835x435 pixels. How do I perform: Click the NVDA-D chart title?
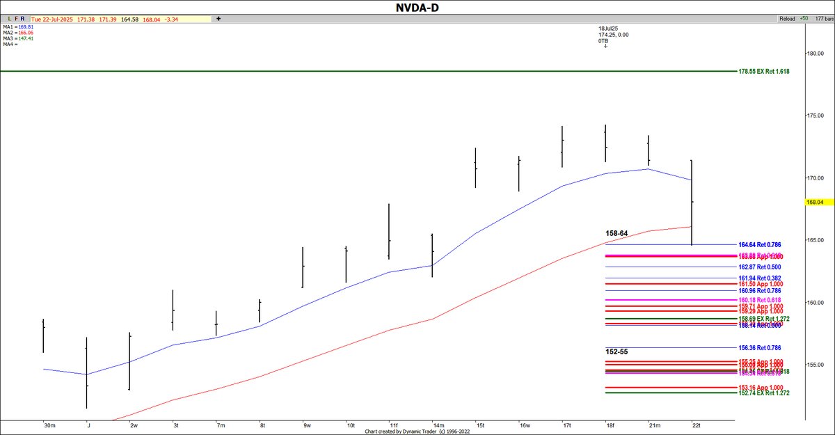(417, 7)
